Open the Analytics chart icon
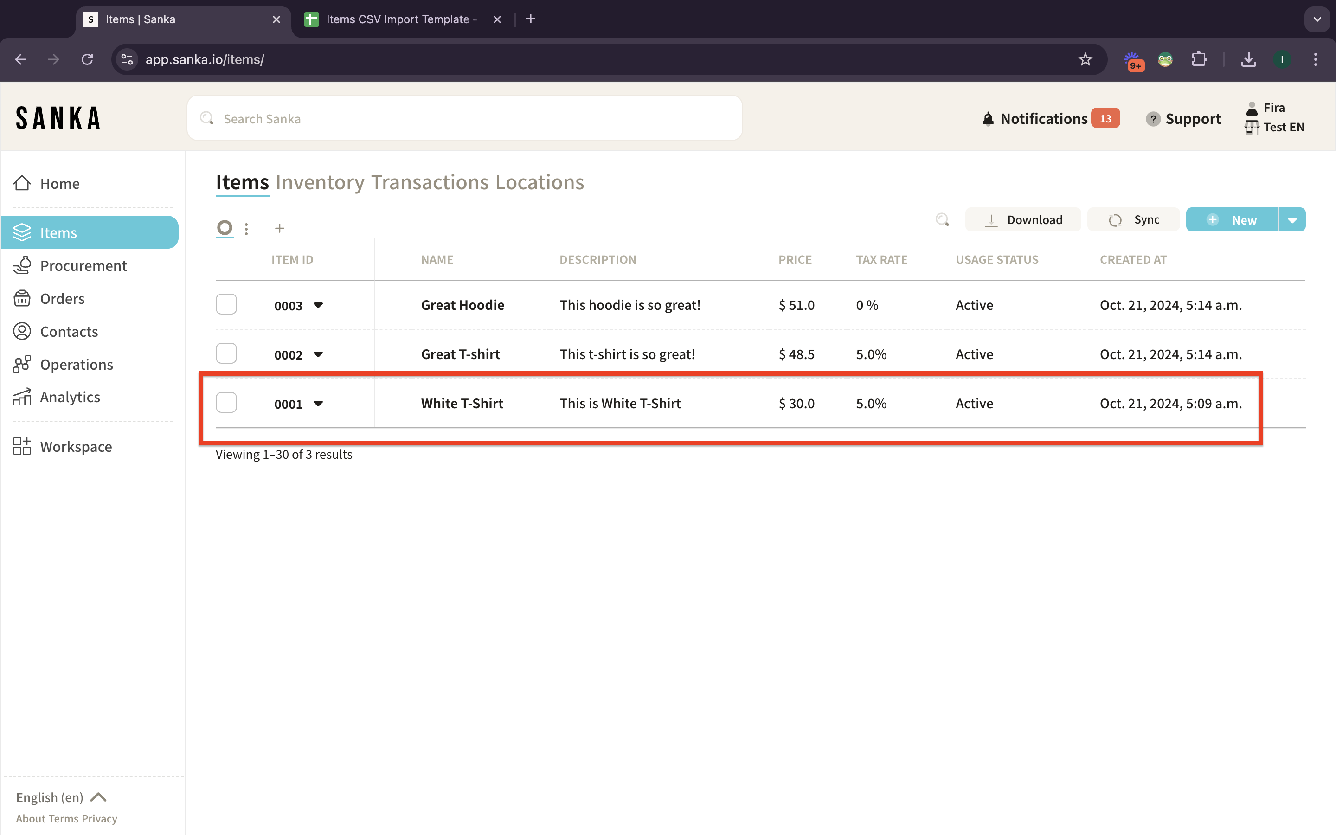 pos(22,397)
